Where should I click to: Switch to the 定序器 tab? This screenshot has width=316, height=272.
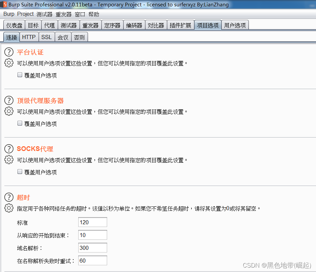(x=112, y=25)
